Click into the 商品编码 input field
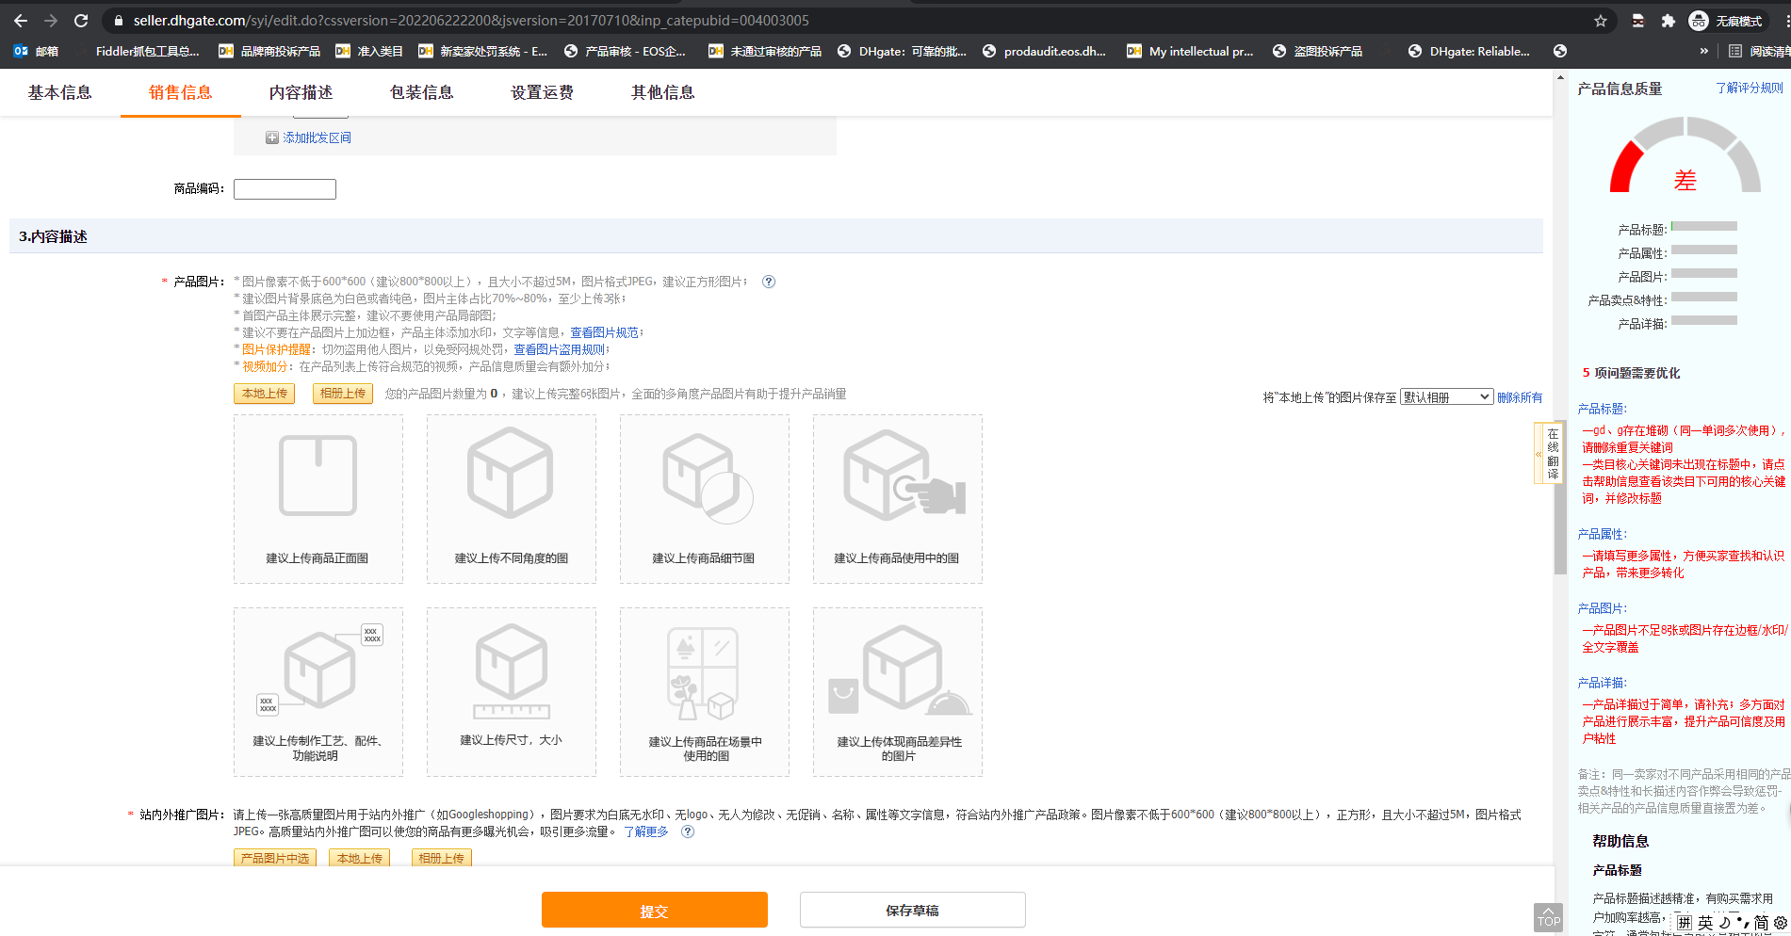1791x936 pixels. pyautogui.click(x=285, y=189)
